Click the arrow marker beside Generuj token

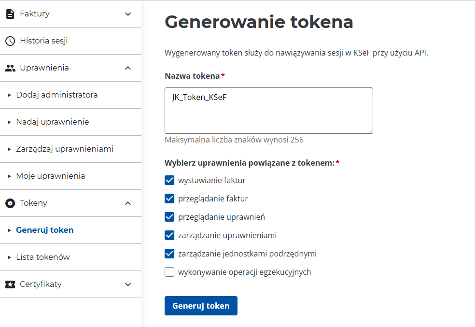pos(10,230)
